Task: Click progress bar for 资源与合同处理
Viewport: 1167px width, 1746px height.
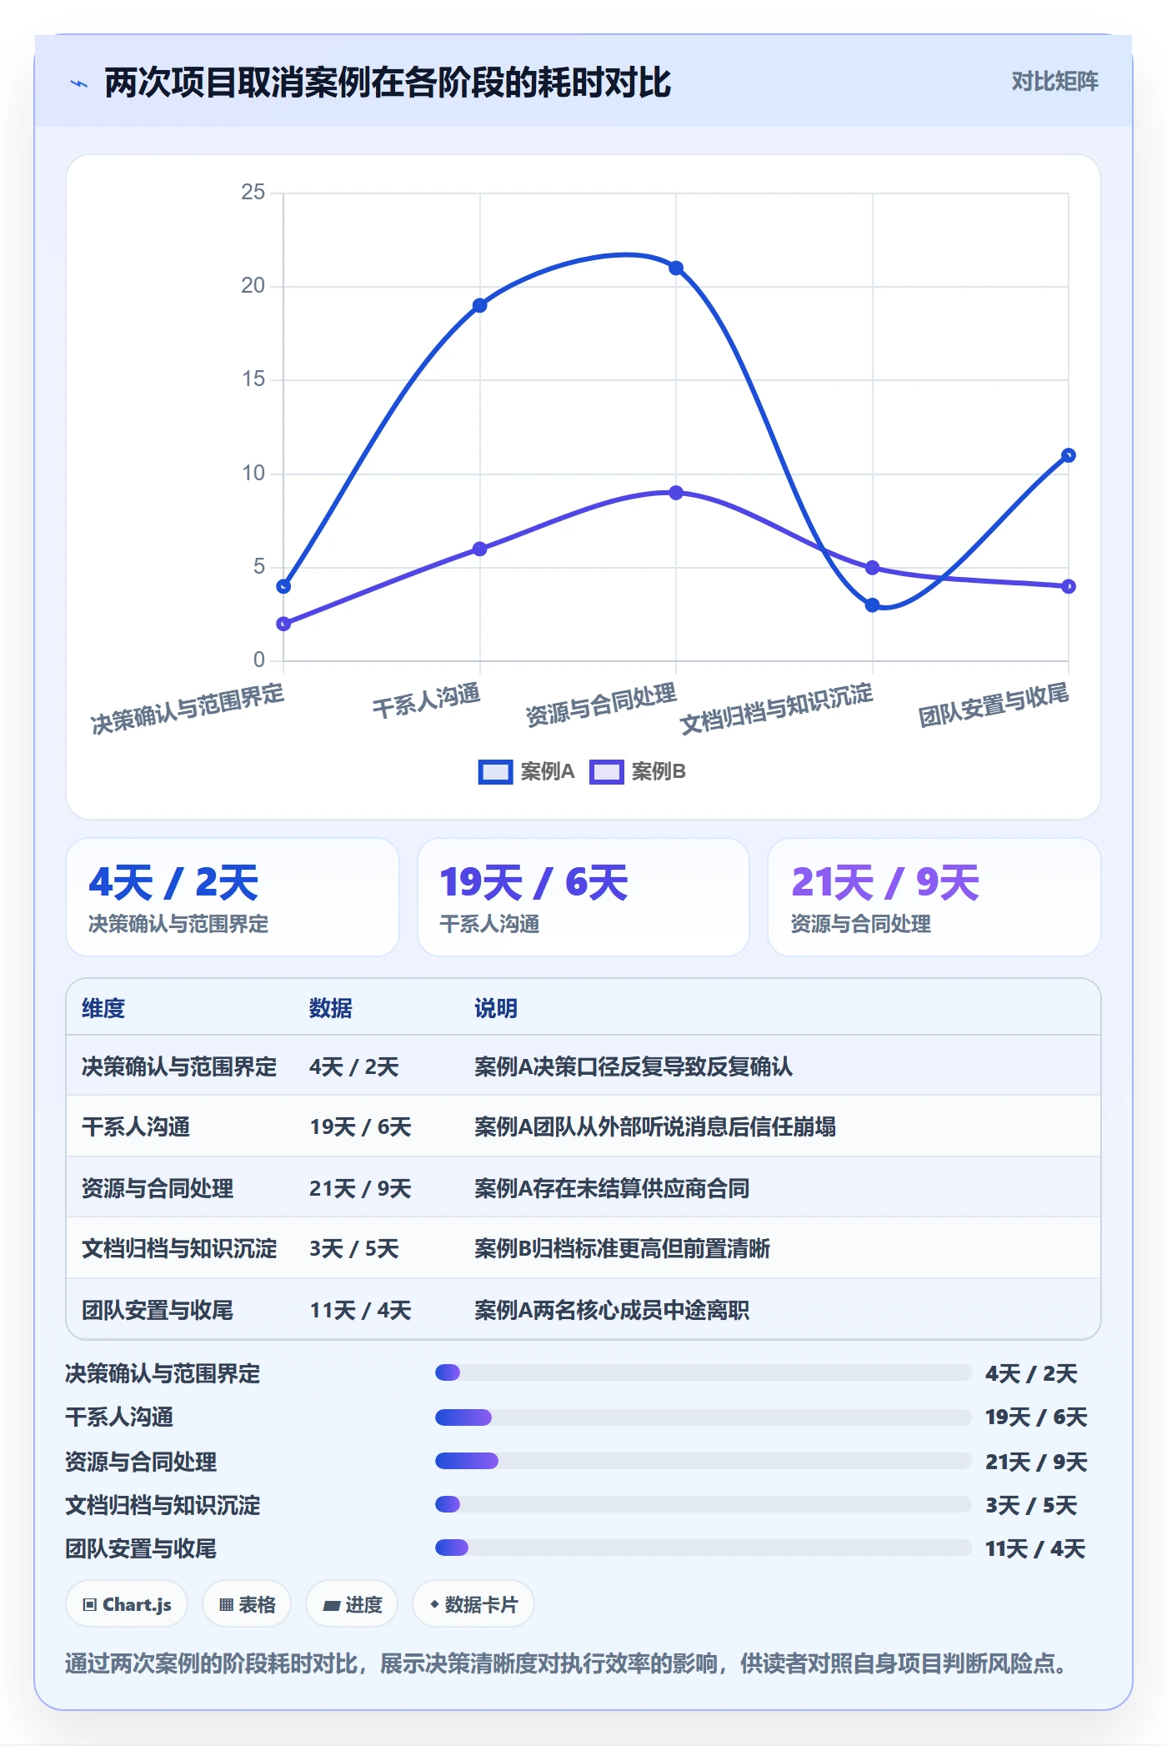Action: click(x=704, y=1461)
